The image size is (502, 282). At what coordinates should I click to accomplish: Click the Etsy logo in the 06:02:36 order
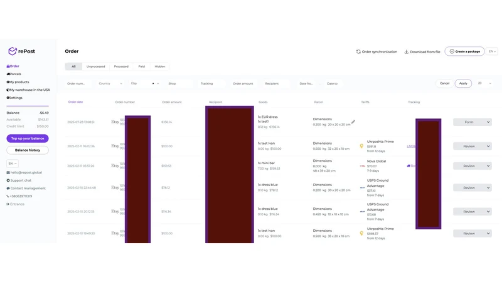click(115, 146)
